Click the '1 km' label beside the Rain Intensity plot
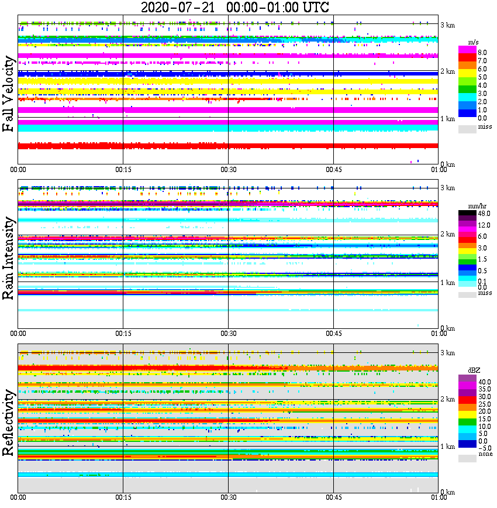This screenshot has height=508, width=497. (x=448, y=283)
